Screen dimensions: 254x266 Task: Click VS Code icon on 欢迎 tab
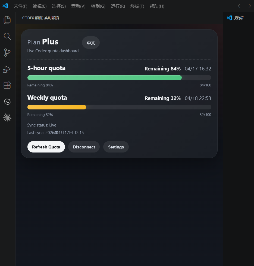coord(230,18)
